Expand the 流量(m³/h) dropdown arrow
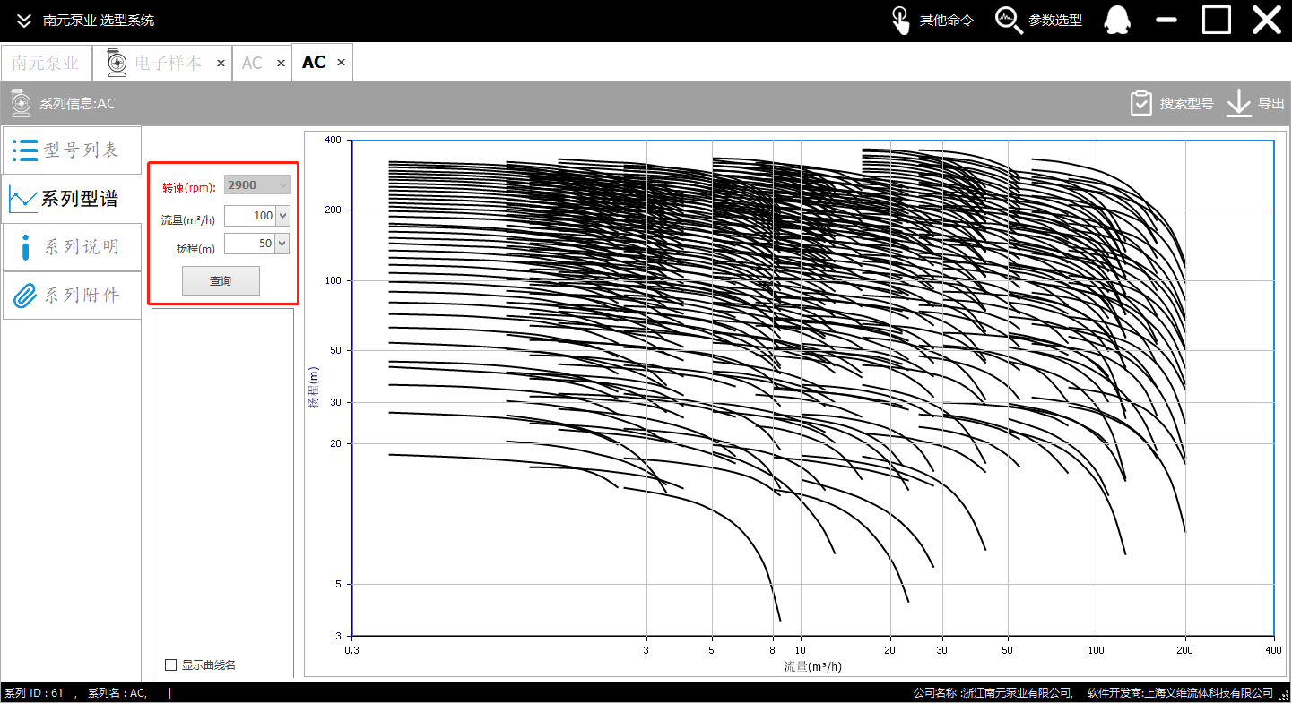The image size is (1292, 703). click(283, 216)
